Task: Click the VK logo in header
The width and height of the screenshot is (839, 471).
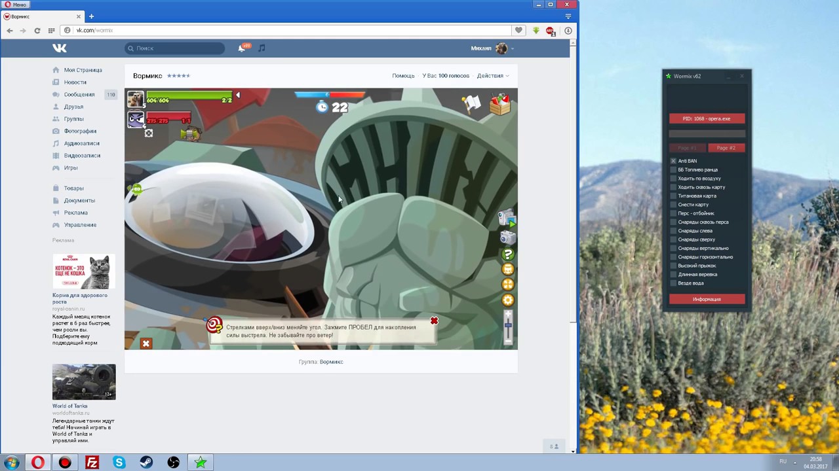Action: click(60, 48)
